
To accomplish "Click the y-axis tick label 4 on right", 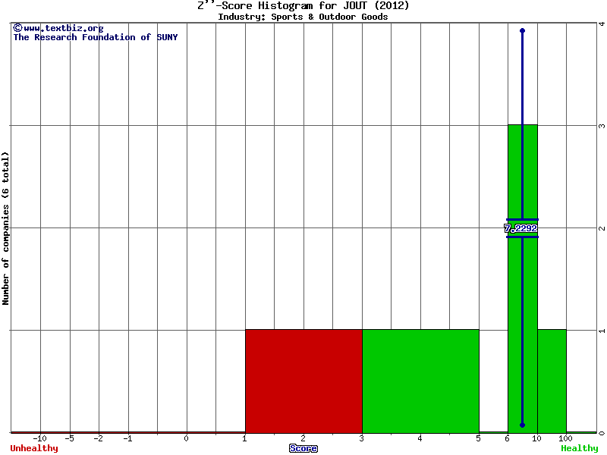I will point(602,24).
